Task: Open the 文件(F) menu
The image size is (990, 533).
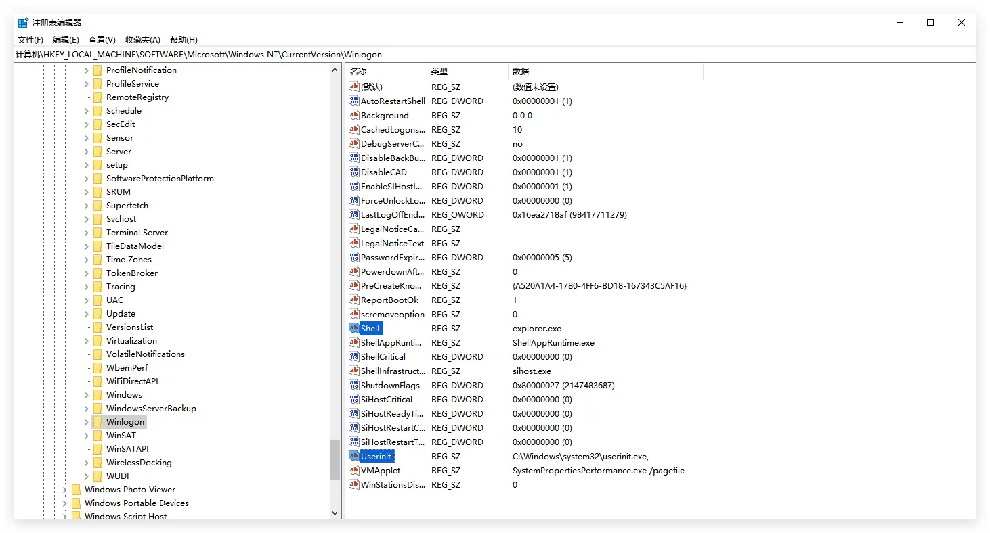Action: (x=30, y=40)
